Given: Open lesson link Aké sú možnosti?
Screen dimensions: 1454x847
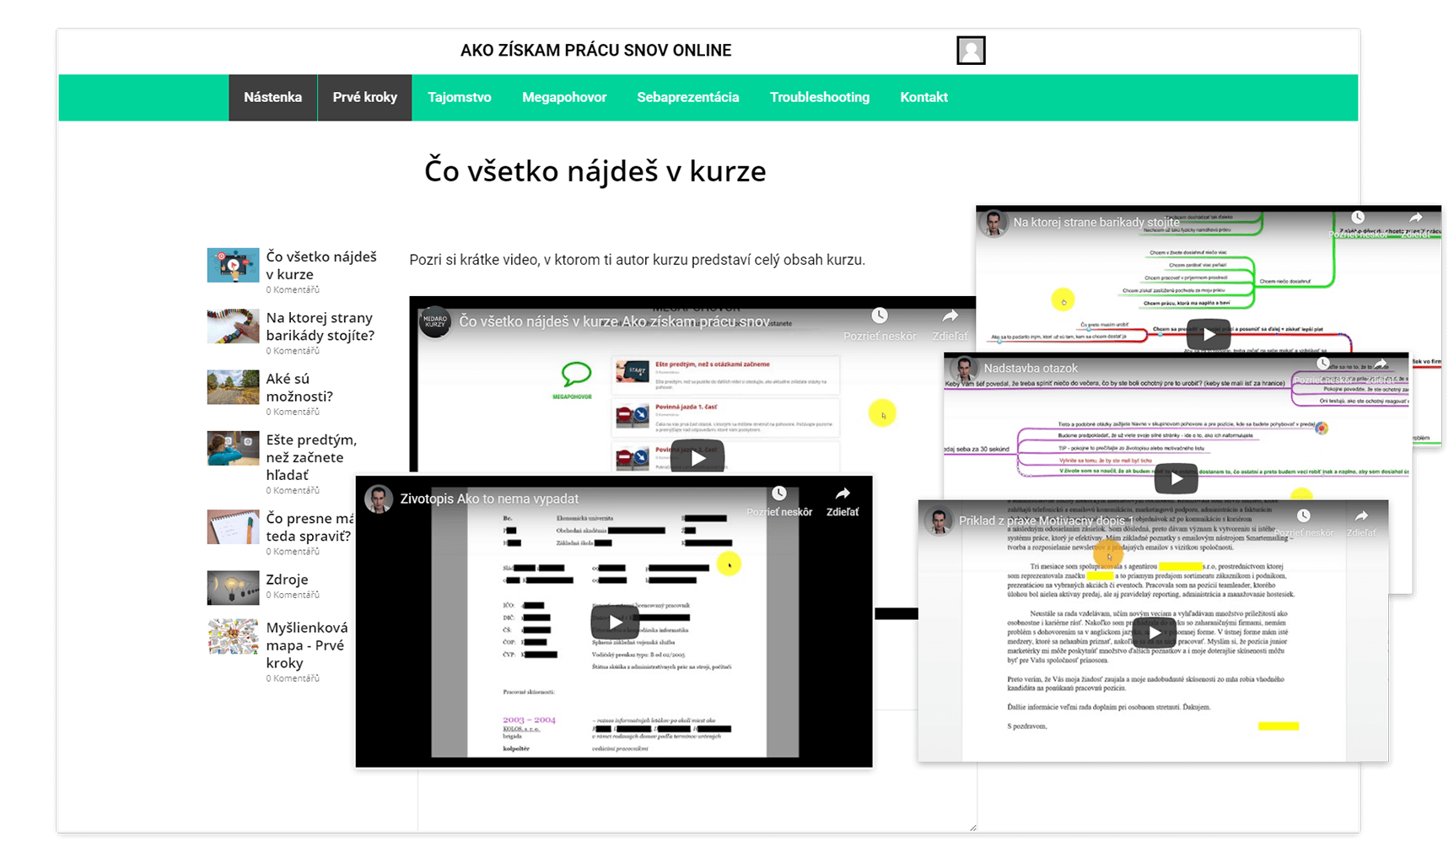Looking at the screenshot, I should [299, 387].
